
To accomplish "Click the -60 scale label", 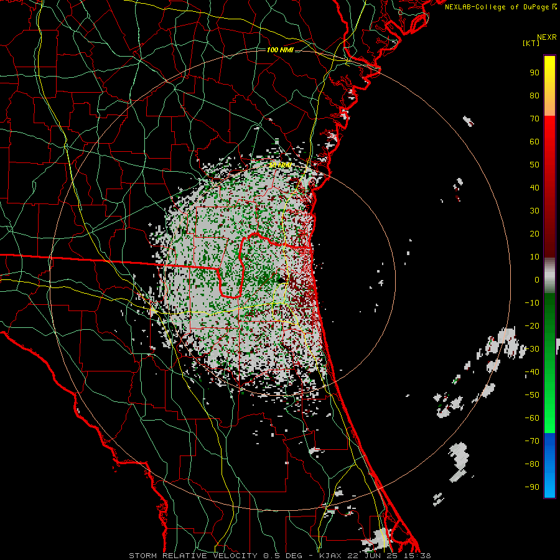I will (532, 418).
